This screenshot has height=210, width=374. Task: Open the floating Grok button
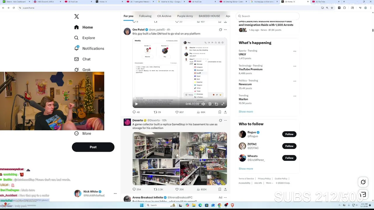(x=363, y=182)
